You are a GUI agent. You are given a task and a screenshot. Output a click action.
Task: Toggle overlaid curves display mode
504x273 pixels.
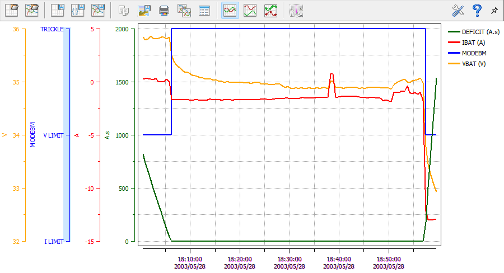pyautogui.click(x=230, y=10)
